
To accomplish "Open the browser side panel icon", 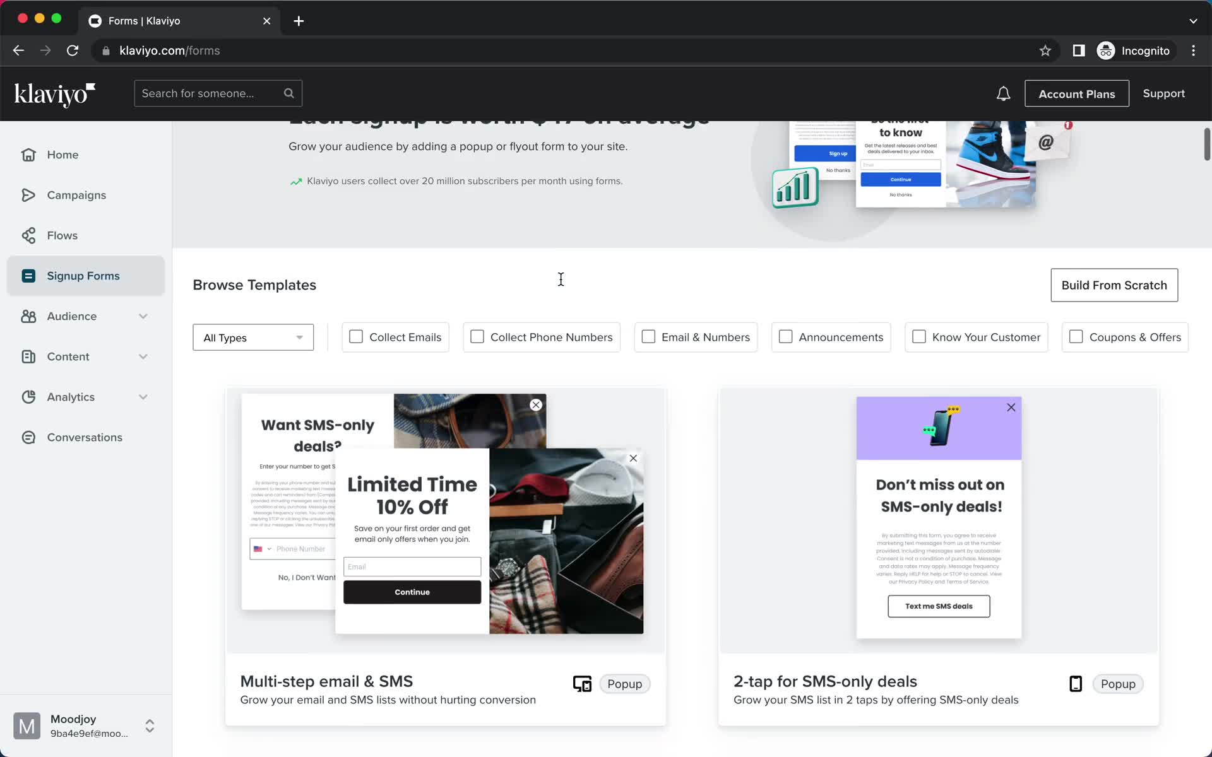I will pyautogui.click(x=1079, y=50).
